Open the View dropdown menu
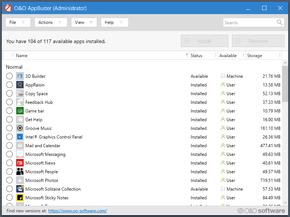The width and height of the screenshot is (290, 217). [x=84, y=22]
